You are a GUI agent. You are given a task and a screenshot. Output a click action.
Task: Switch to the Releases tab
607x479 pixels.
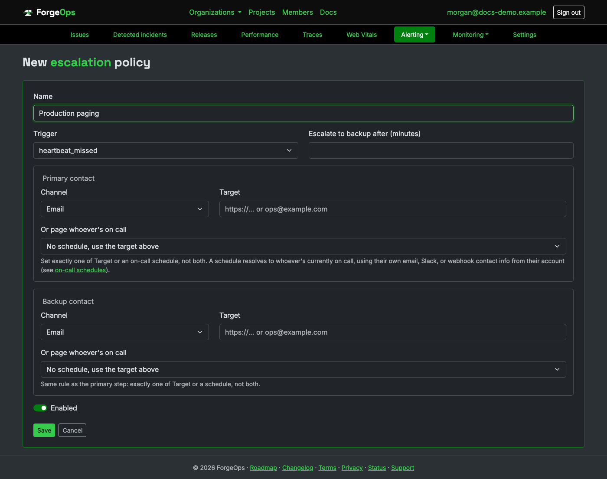tap(204, 35)
